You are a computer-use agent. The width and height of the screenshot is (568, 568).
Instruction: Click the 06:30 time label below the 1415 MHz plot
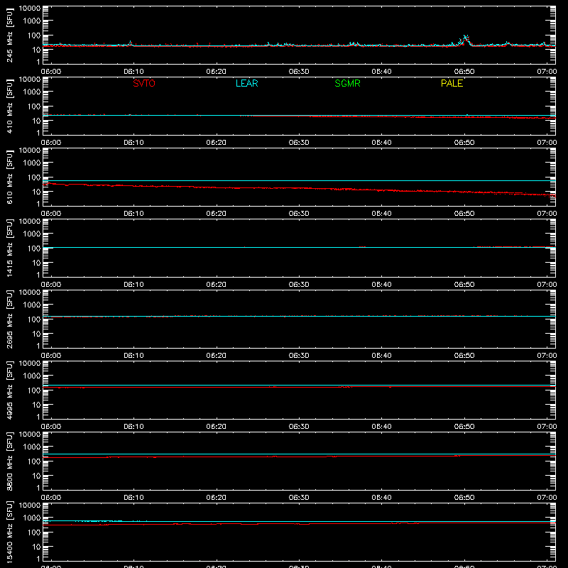tap(299, 285)
